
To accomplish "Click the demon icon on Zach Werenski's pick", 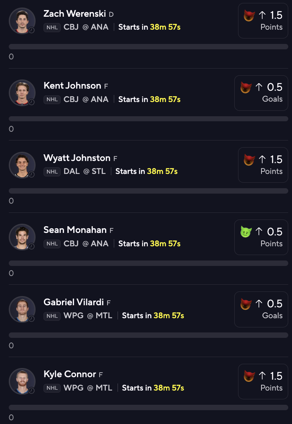I will click(x=249, y=16).
